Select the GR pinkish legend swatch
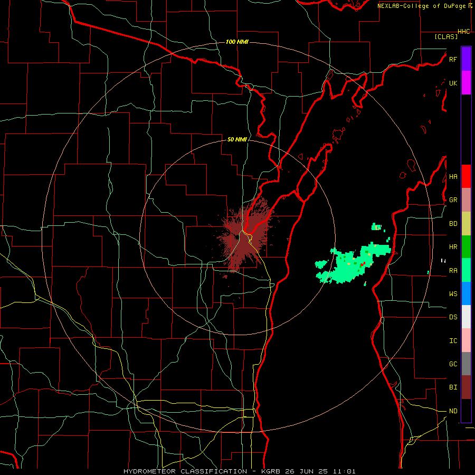475x475 pixels. pos(466,199)
